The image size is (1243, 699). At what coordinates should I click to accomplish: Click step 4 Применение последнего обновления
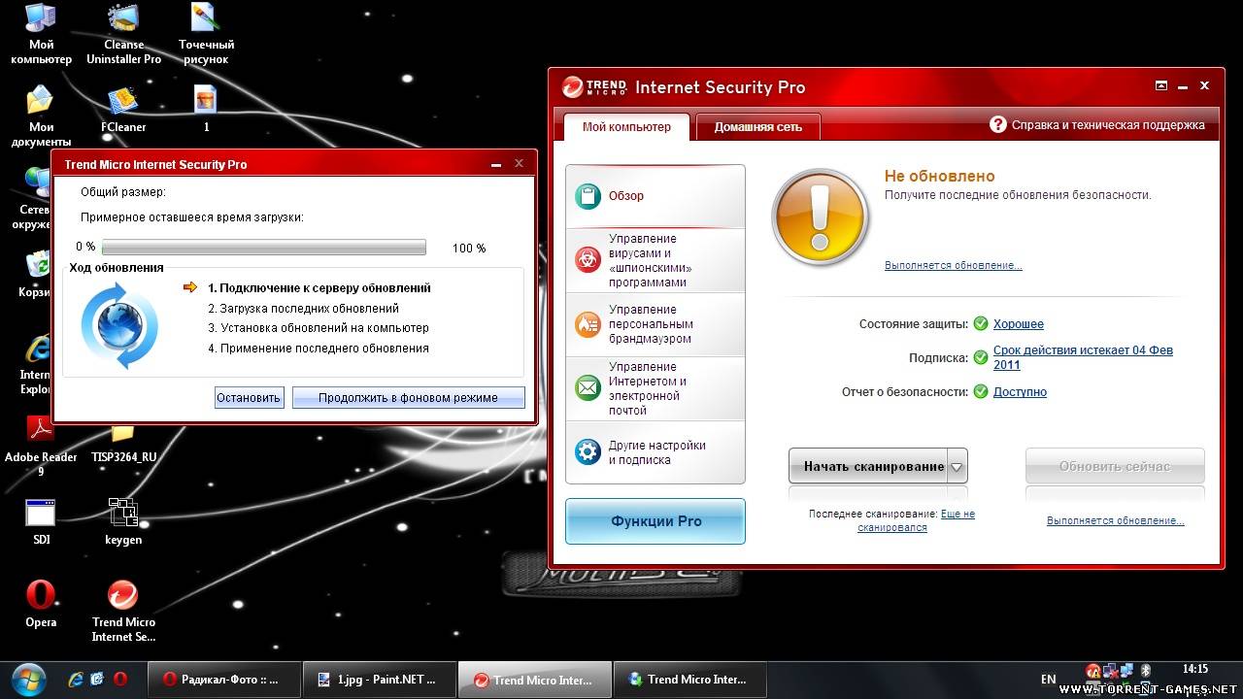coord(319,349)
